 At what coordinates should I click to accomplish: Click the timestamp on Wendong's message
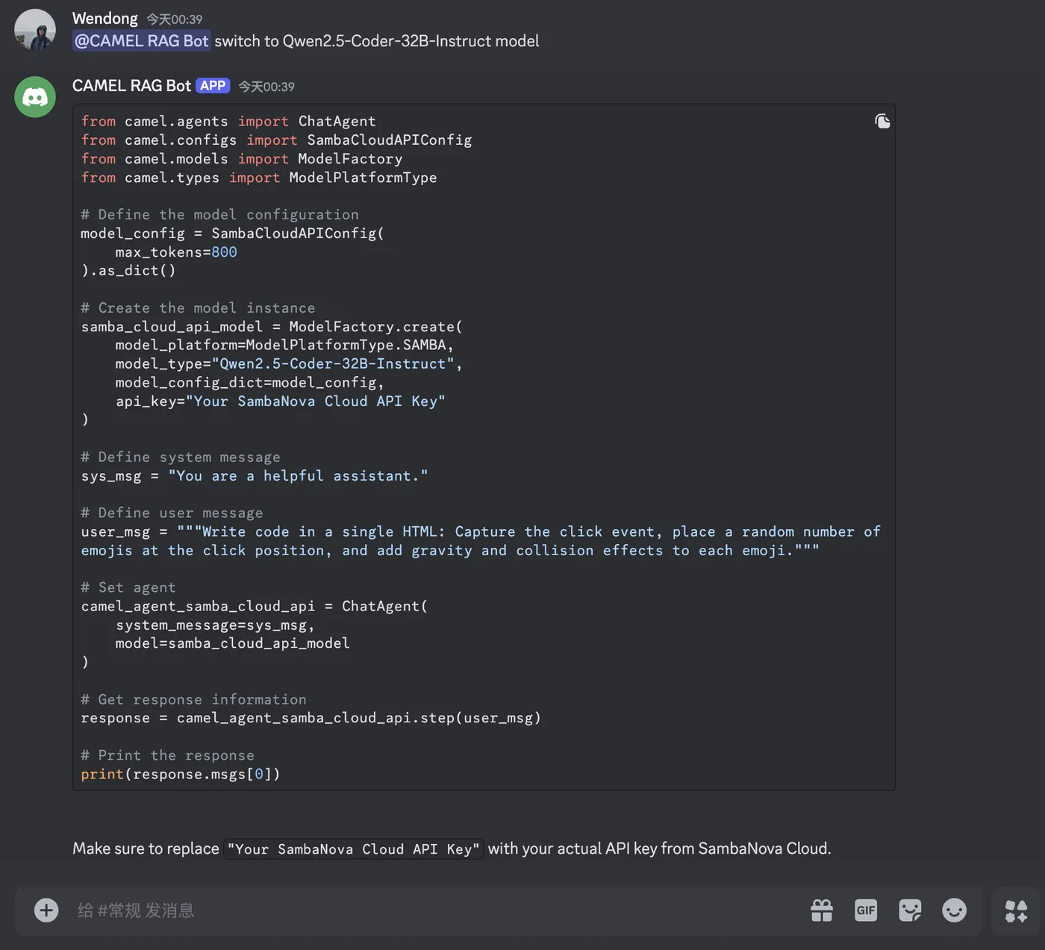click(174, 19)
